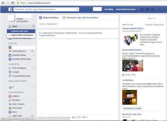Select Legfontosabb hírek option
The width and height of the screenshot is (167, 121).
[21, 31]
